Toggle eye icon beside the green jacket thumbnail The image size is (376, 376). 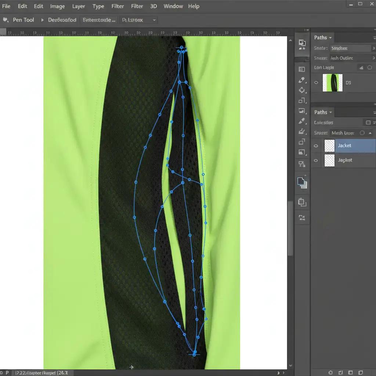pos(316,83)
